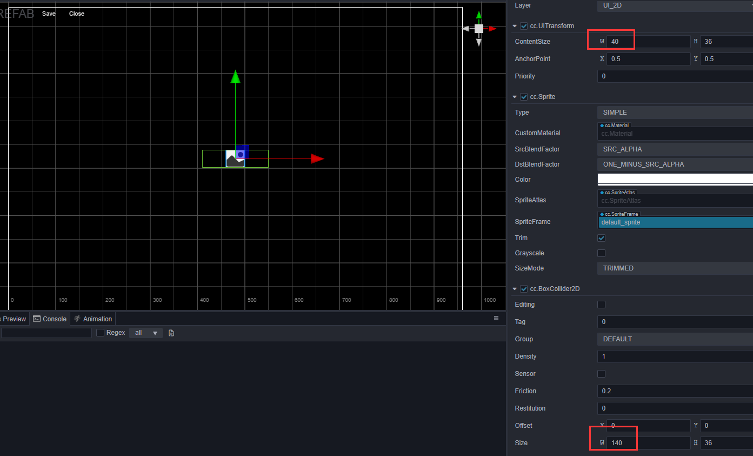The height and width of the screenshot is (456, 753).
Task: Click the red X-axis cone on scene gizmo
Action: [492, 29]
